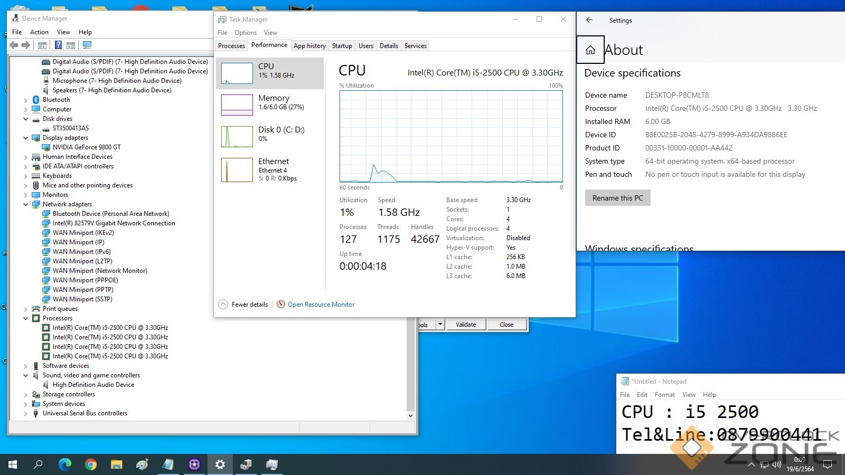Click the Rename this PC button

coord(617,198)
